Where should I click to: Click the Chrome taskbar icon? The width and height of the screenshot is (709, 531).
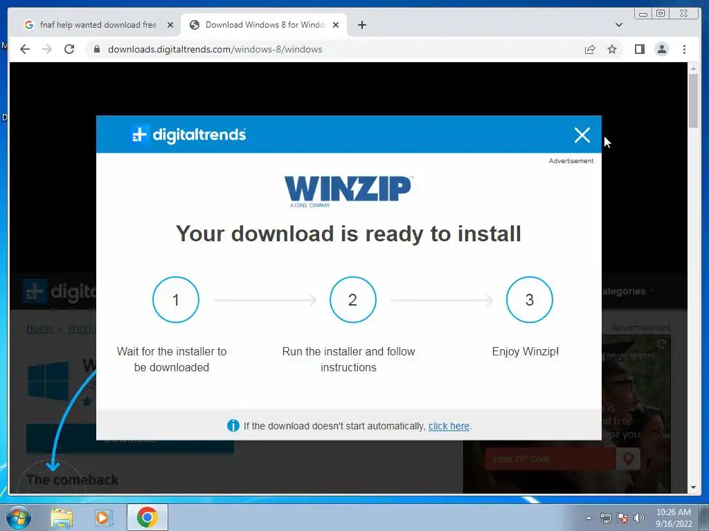[x=147, y=517]
